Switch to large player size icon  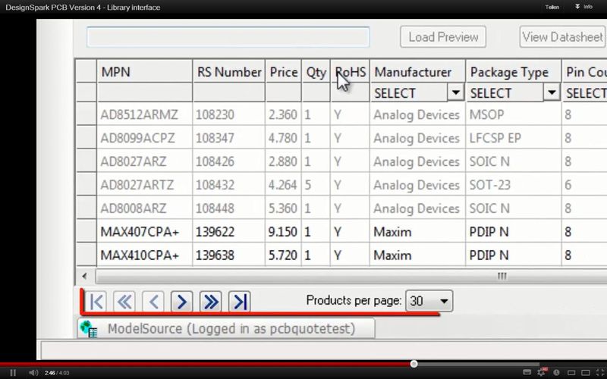pos(586,373)
